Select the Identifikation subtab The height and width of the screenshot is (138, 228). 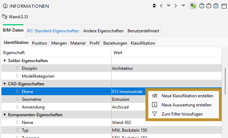tap(16, 42)
